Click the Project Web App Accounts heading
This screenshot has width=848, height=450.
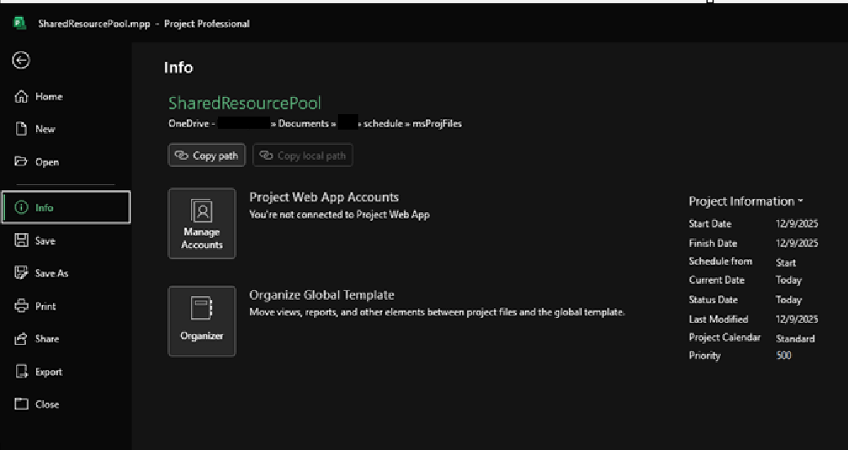point(324,197)
